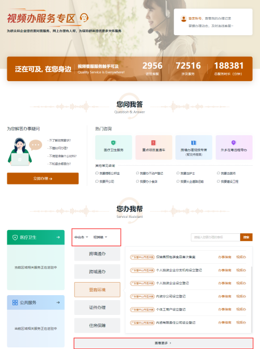Click the 188381 total service minutes number
260x349 pixels.
click(229, 66)
